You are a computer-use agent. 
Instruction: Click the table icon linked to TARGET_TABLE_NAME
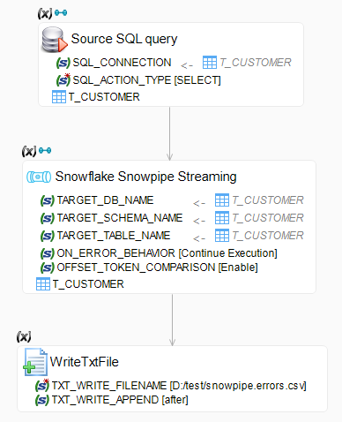[222, 236]
